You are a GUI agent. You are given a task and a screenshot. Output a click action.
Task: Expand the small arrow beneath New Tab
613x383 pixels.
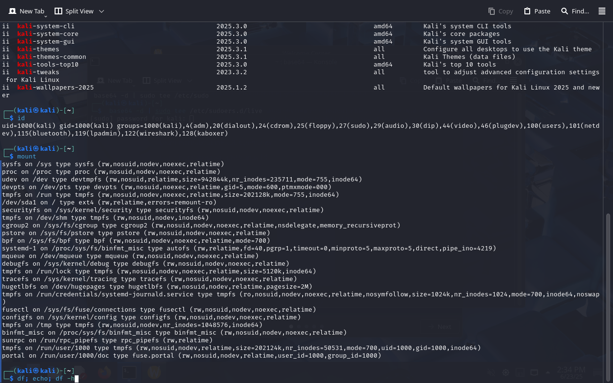pos(46,16)
